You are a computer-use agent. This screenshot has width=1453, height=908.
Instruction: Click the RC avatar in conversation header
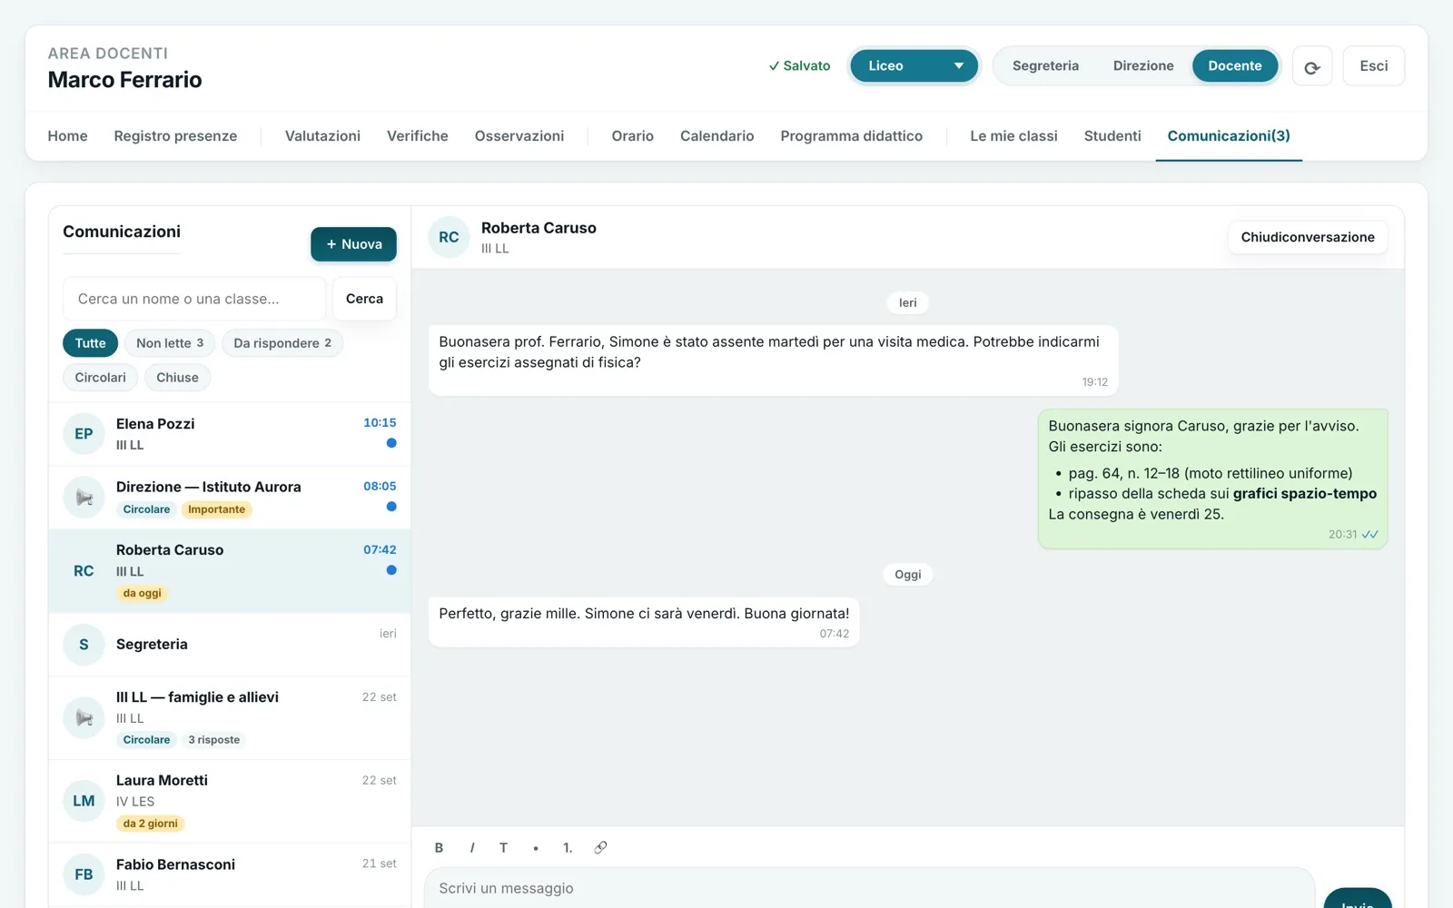point(449,237)
